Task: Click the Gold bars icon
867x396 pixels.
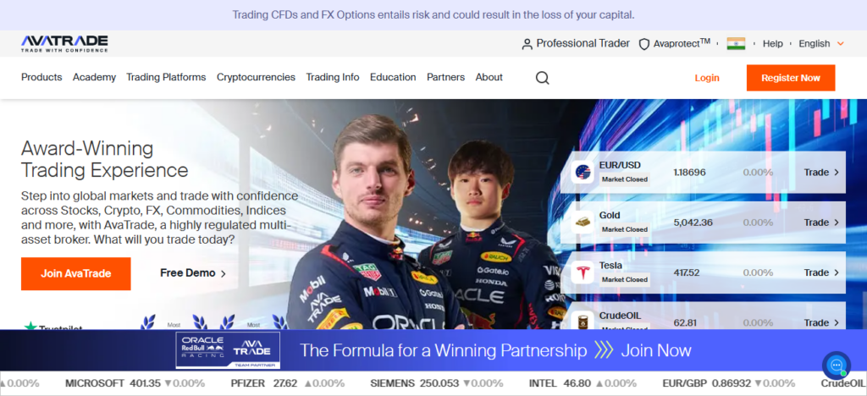Action: pos(583,223)
